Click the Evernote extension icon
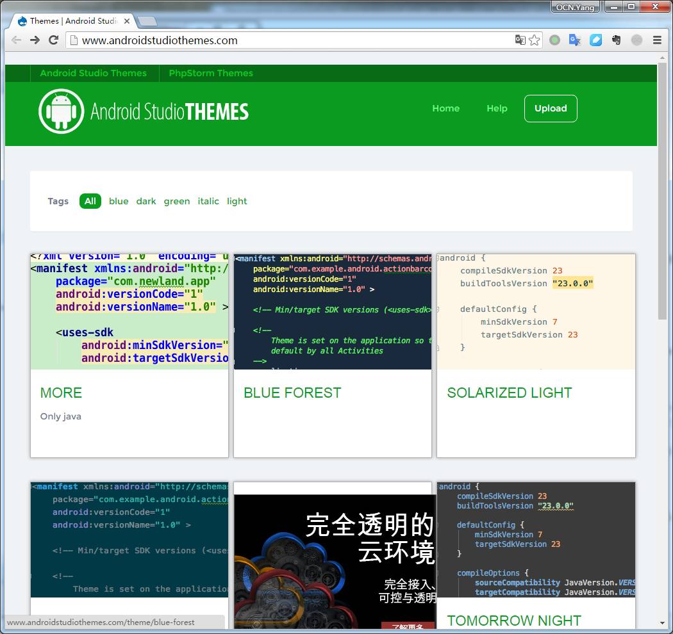Image resolution: width=673 pixels, height=634 pixels. 616,40
